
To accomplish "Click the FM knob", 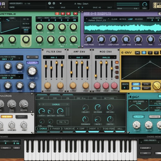I will coord(26,39).
